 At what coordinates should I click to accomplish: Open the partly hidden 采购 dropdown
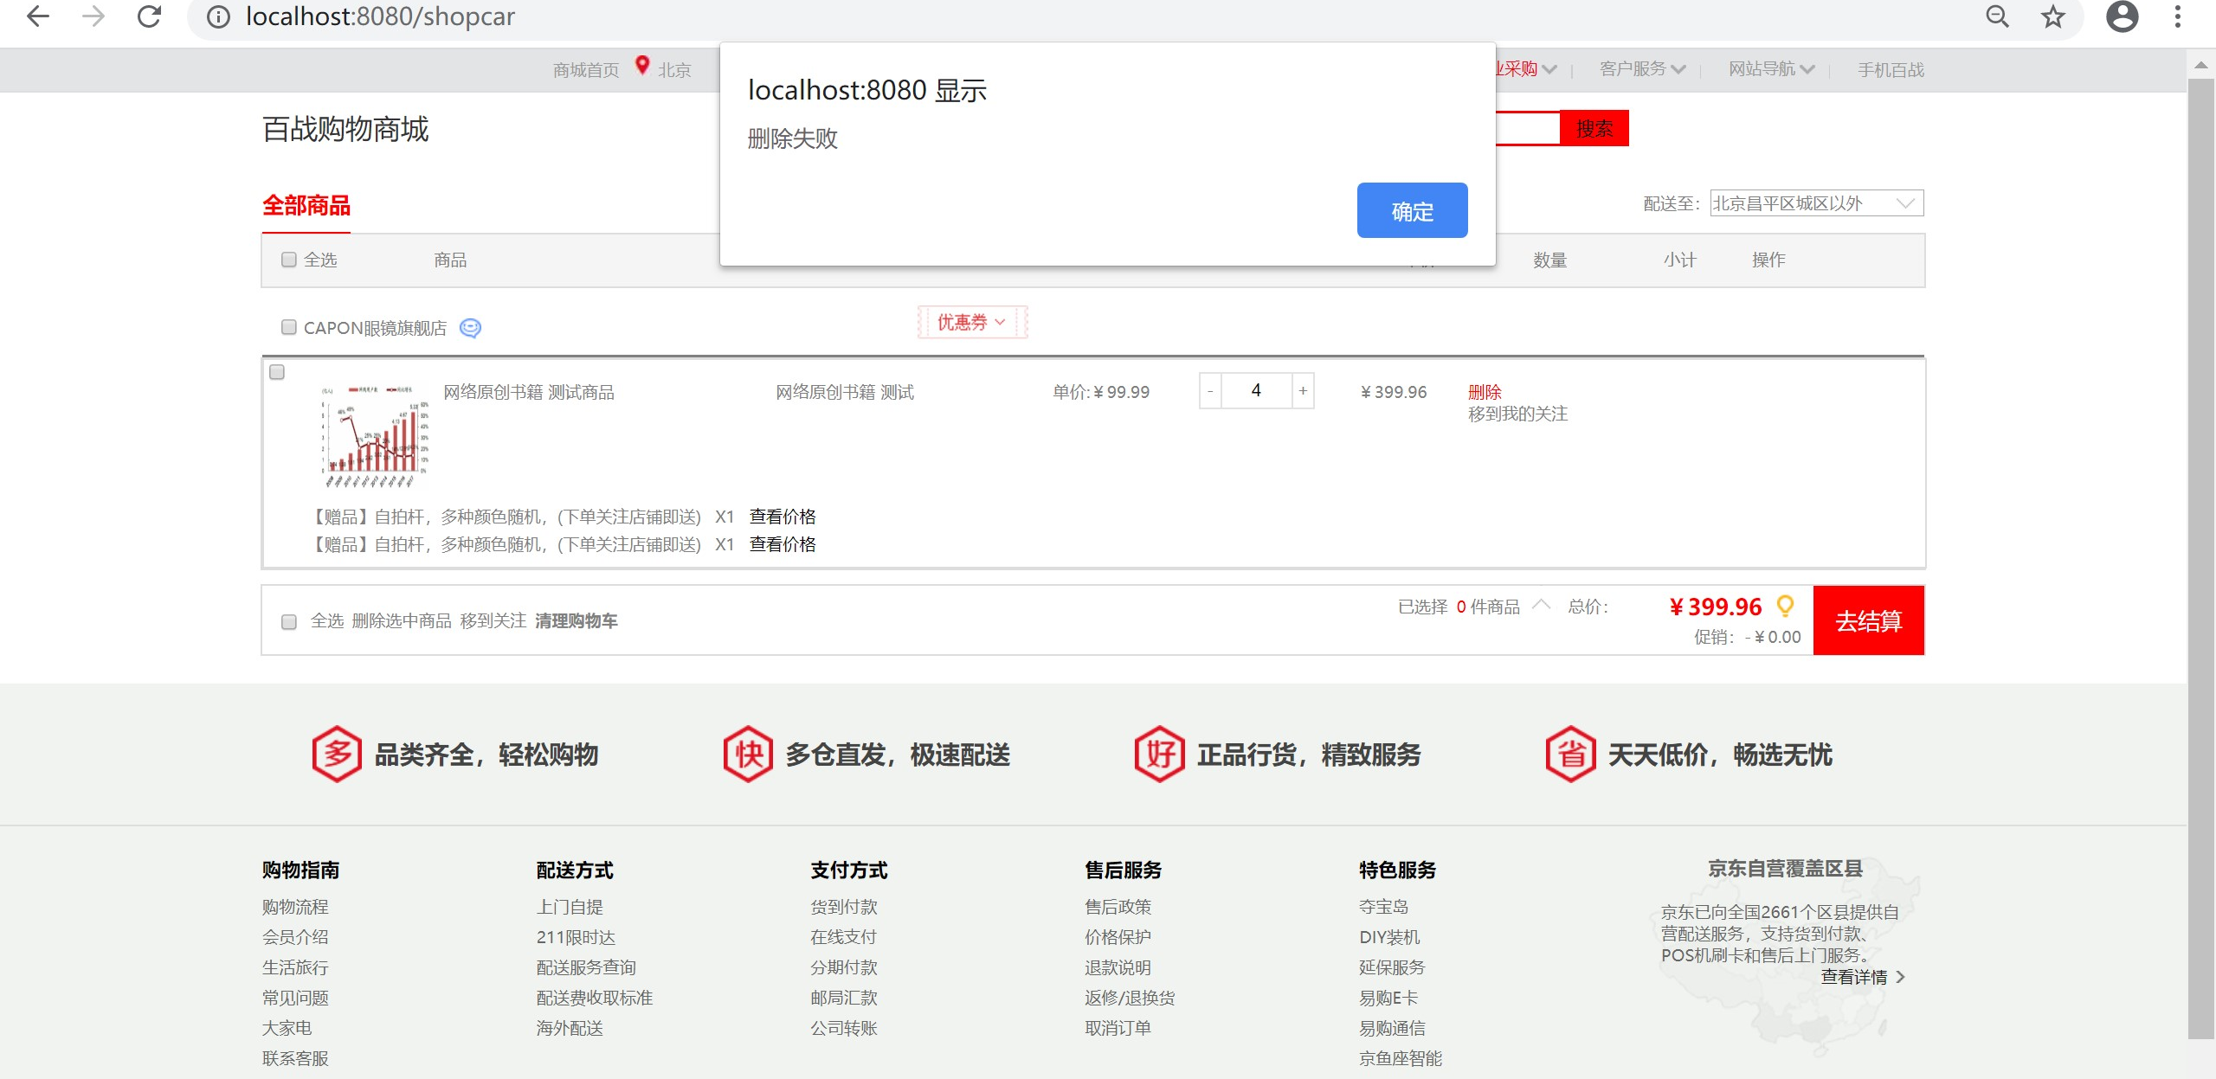[x=1527, y=69]
